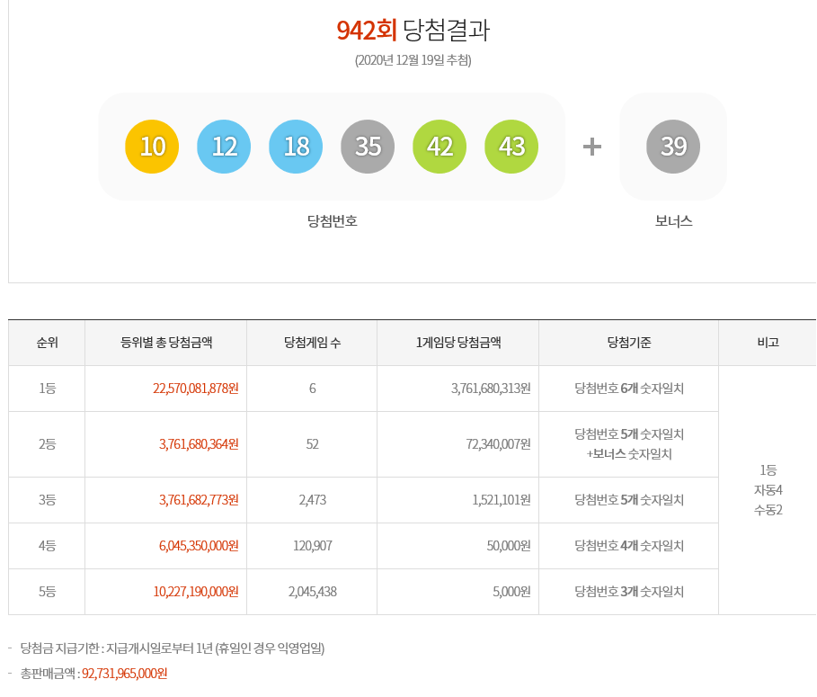817x697 pixels.
Task: Click the 순위 column header
Action: tap(47, 343)
